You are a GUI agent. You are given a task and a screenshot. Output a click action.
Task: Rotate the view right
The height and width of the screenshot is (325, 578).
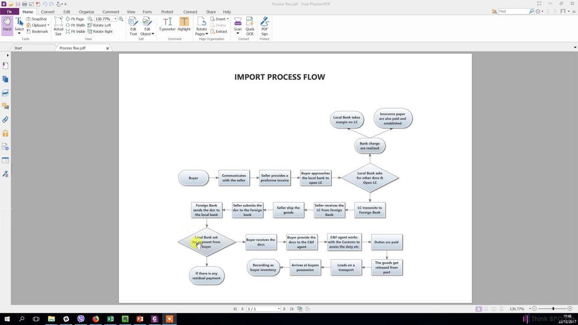100,32
